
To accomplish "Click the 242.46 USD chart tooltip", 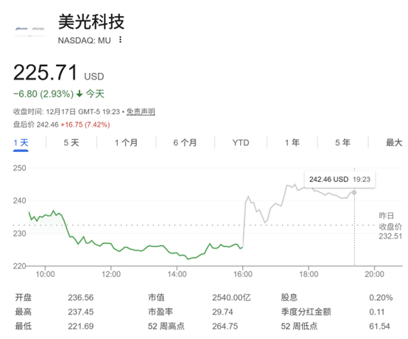I will pos(340,179).
